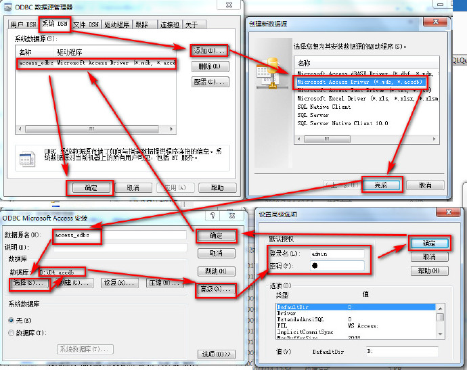The width and height of the screenshot is (467, 370).
Task: Click 确定 in ODBC 数据源管理器
Action: (91, 188)
